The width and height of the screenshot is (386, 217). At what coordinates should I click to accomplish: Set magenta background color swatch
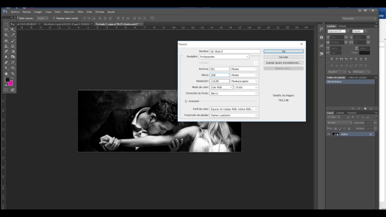click(x=11, y=83)
